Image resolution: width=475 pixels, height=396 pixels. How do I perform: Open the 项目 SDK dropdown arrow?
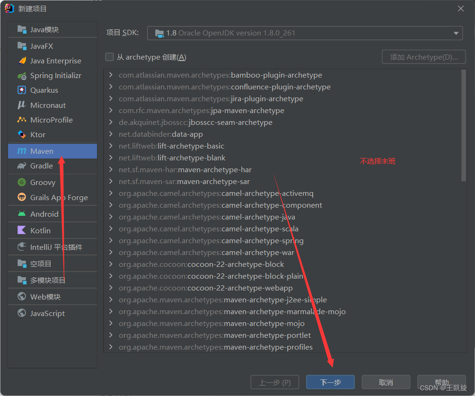point(456,33)
